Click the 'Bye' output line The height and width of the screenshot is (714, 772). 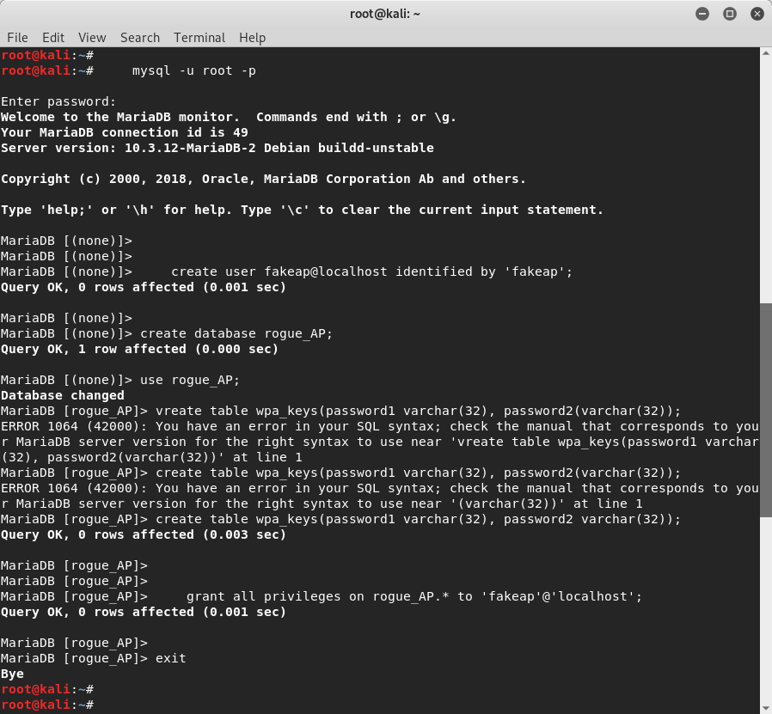(x=12, y=674)
